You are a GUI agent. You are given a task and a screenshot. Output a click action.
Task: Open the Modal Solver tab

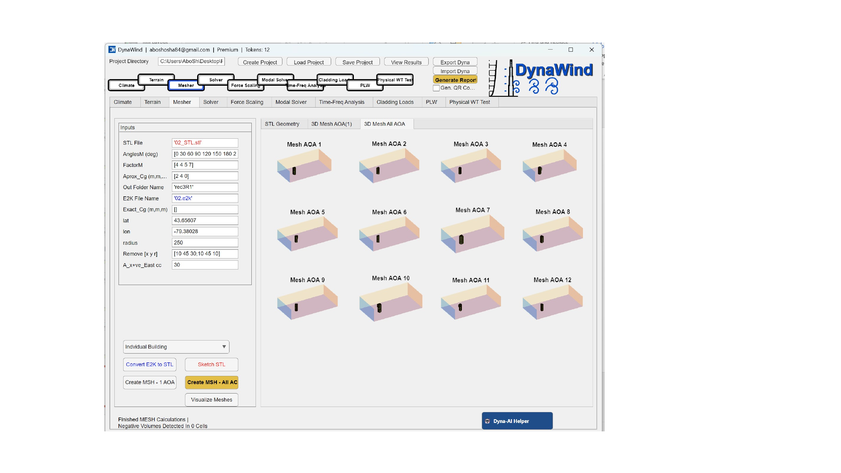(291, 102)
